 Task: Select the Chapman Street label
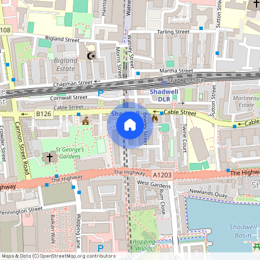73,84
